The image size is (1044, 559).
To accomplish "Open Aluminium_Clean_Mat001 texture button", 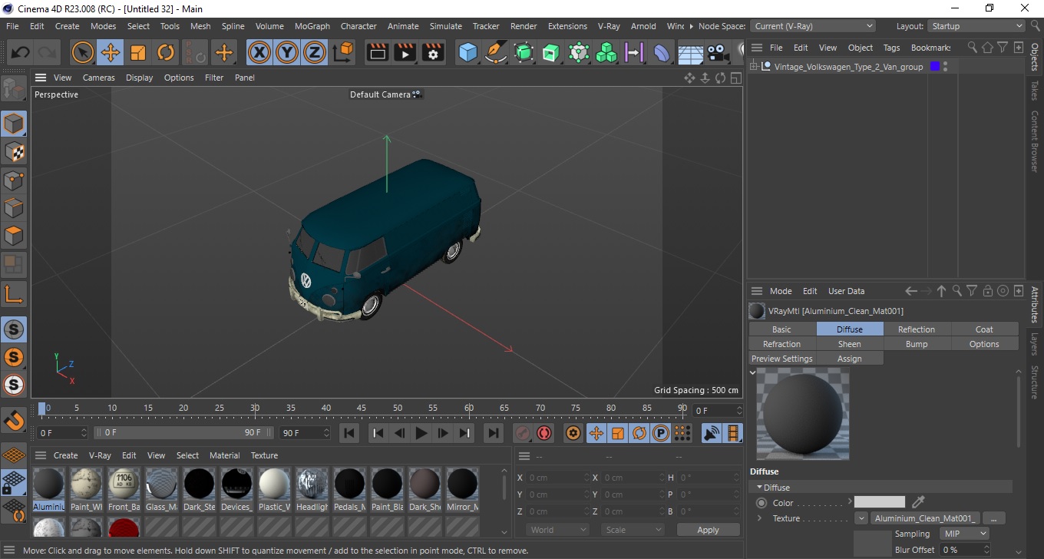I will 925,518.
